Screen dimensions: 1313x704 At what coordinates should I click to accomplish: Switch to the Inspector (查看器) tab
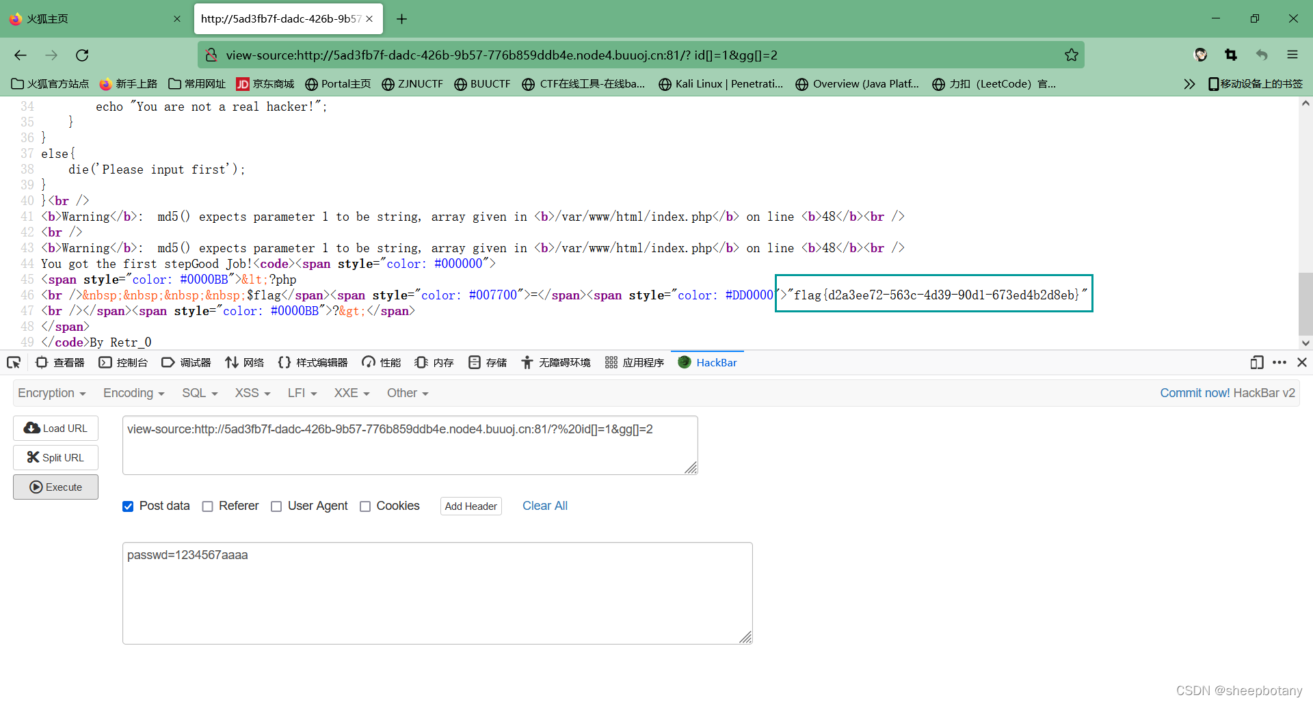click(60, 363)
